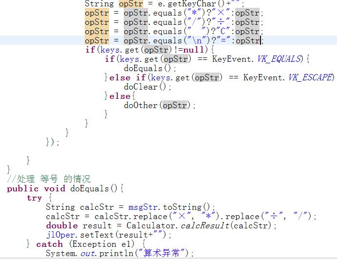Click the msgStr field reference
The image size is (337, 259).
pos(143,207)
